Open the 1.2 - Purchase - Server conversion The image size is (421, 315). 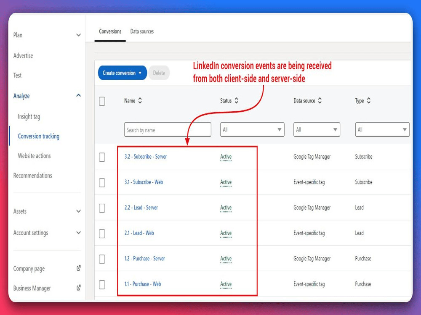(x=145, y=258)
